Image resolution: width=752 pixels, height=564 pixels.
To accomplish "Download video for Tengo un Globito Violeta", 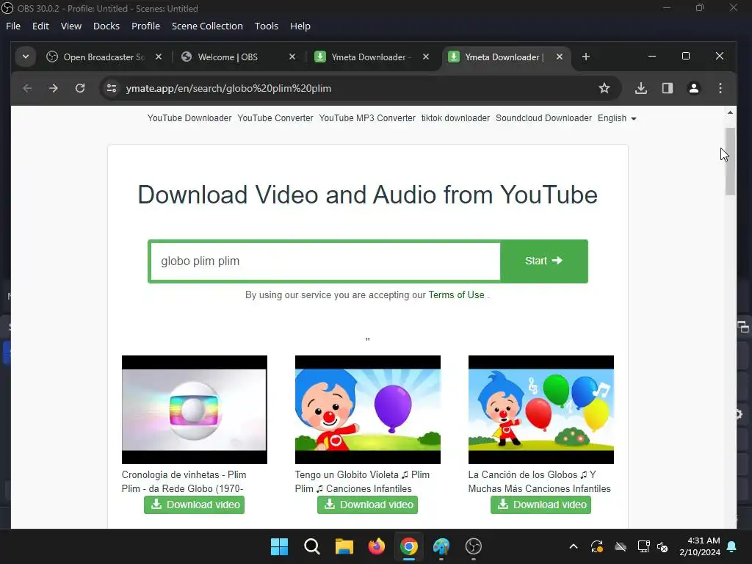I will (x=367, y=505).
